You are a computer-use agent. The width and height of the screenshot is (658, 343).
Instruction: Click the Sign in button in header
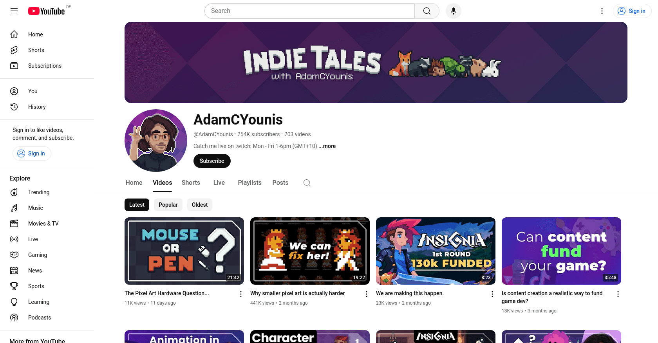point(632,11)
